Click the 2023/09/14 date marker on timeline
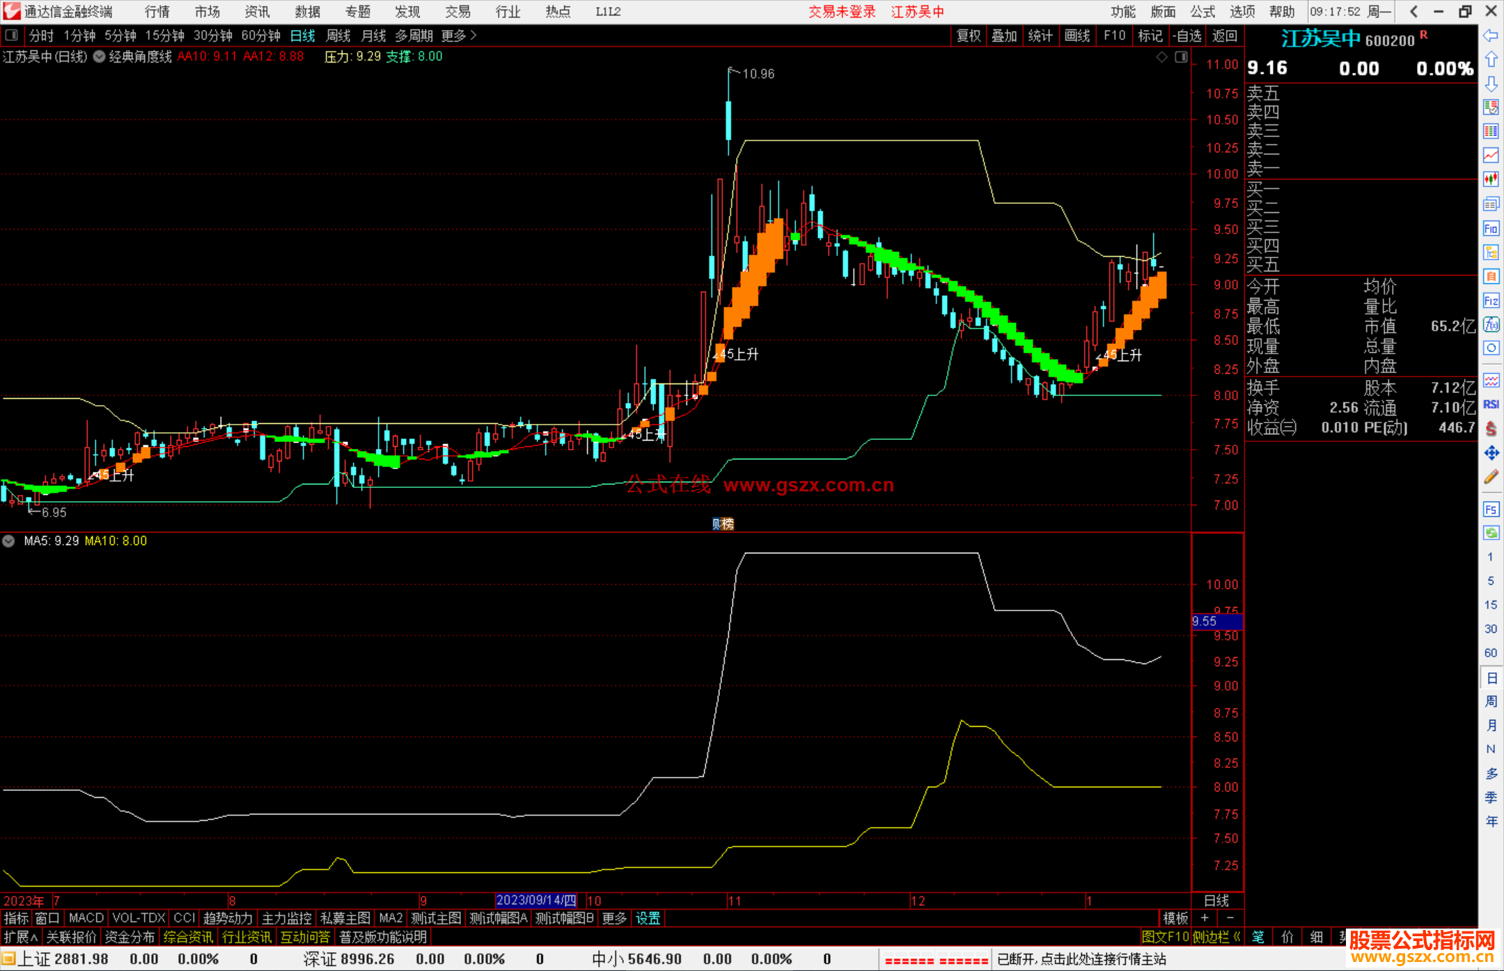1504x971 pixels. [x=536, y=900]
